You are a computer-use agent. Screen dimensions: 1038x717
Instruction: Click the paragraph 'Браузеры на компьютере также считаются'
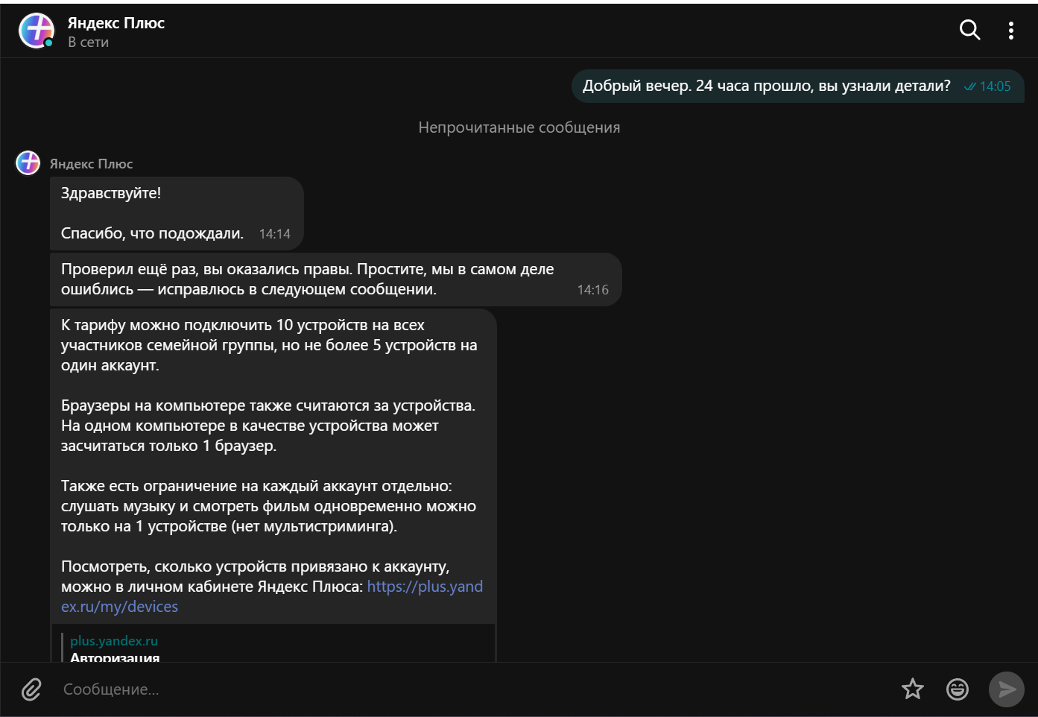268,426
